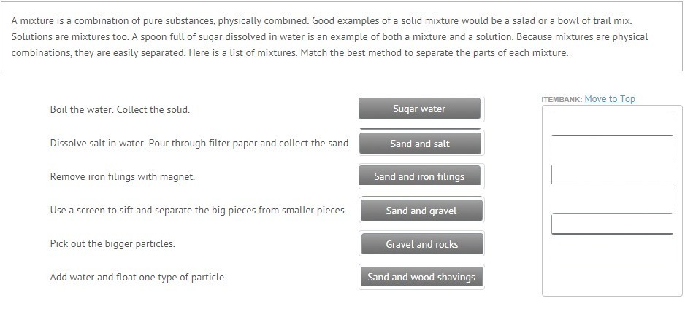This screenshot has height=314, width=685.
Task: Click the first empty slot in item bank
Action: (612, 123)
